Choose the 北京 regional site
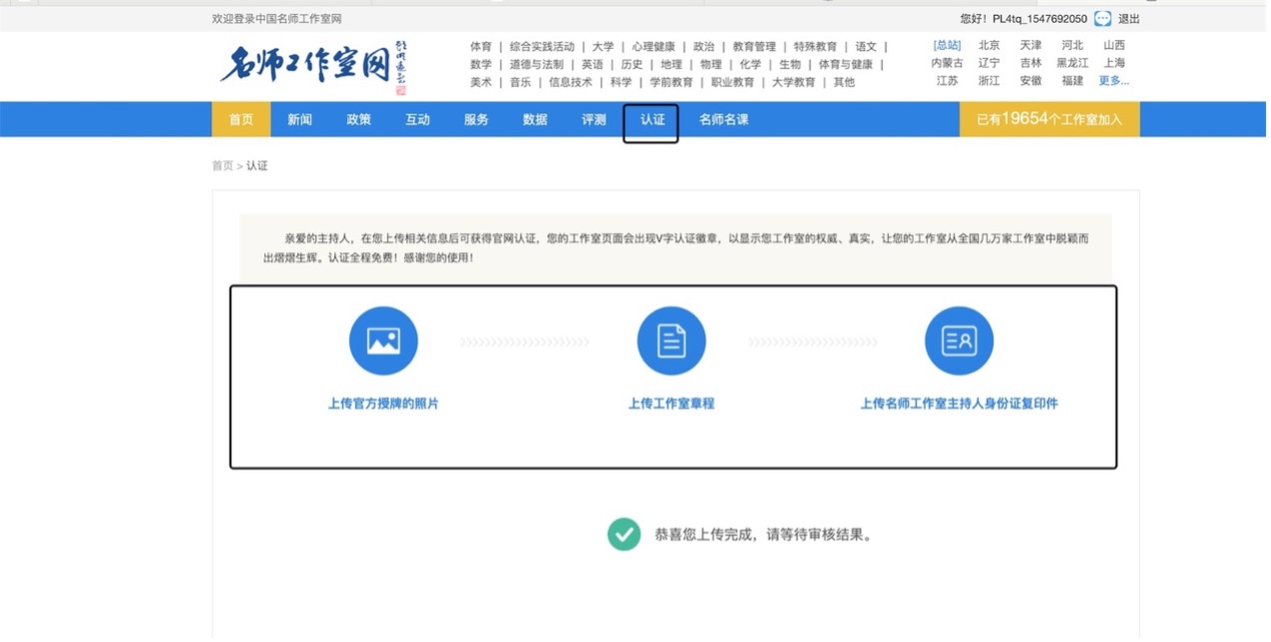1271x642 pixels. [x=989, y=46]
